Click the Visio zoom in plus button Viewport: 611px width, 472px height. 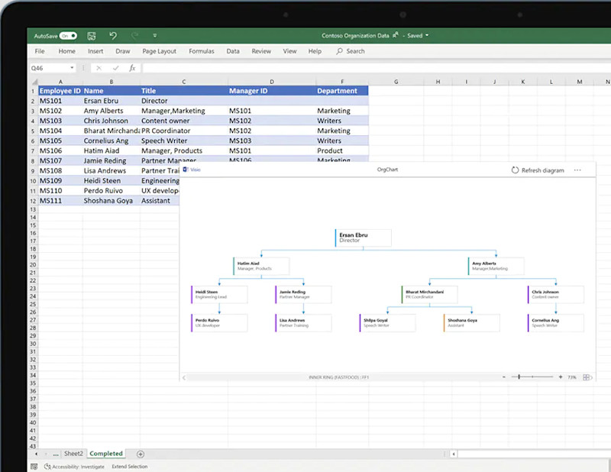click(561, 377)
